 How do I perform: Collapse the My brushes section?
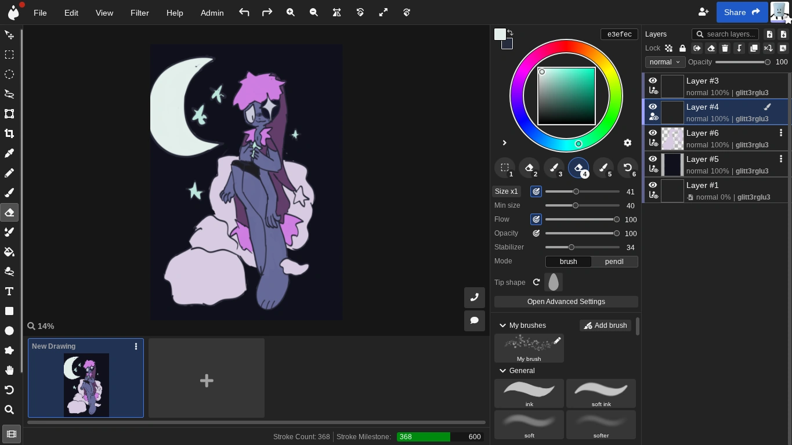coord(502,325)
